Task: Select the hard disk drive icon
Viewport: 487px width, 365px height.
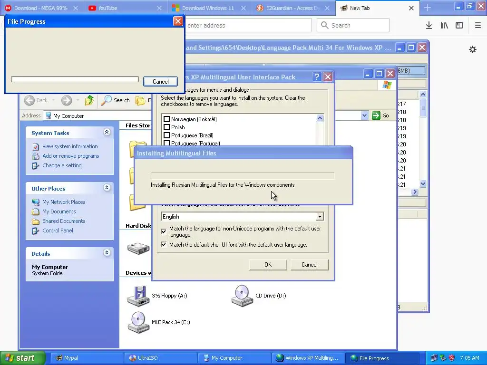Action: click(138, 248)
